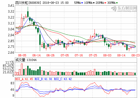Screen dimensions: 140x98
Task: Click the tallest red volume bar
Action: click(x=22, y=69)
